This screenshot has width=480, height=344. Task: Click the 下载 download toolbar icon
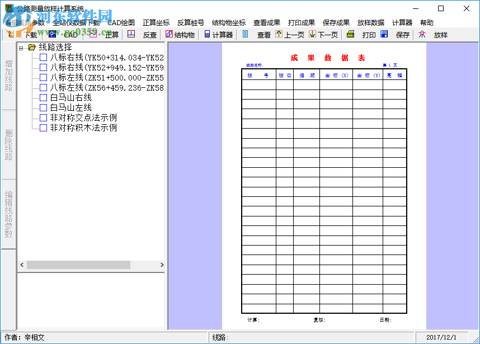tap(11, 34)
